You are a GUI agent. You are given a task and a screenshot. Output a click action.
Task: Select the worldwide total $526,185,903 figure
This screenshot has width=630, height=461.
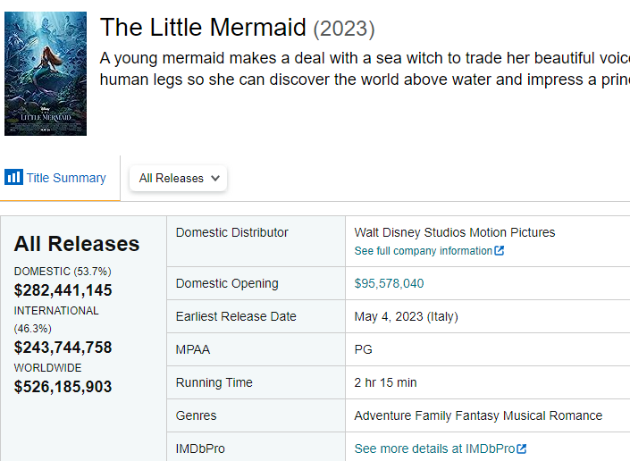point(63,387)
